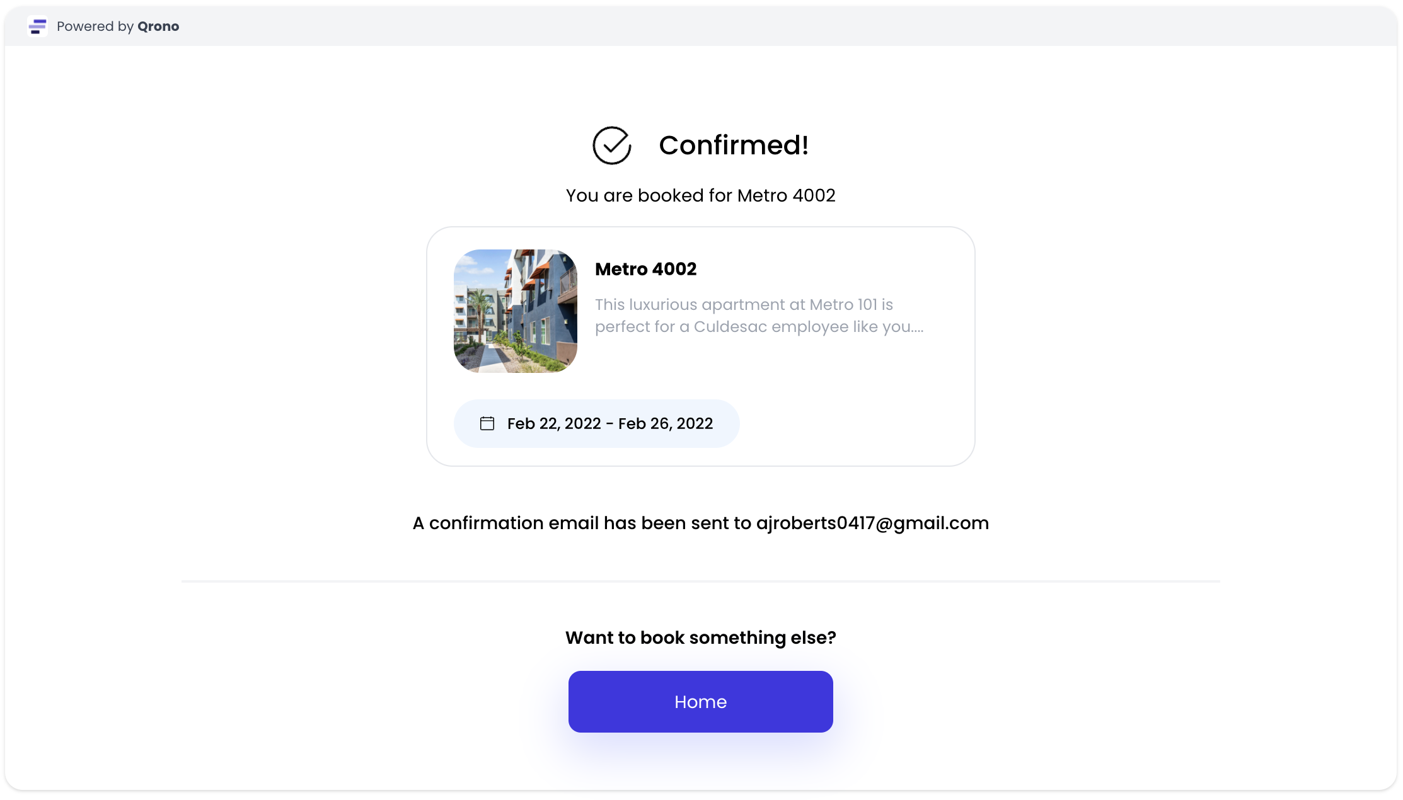1403x800 pixels.
Task: Click the dash between the two dates
Action: 609,423
